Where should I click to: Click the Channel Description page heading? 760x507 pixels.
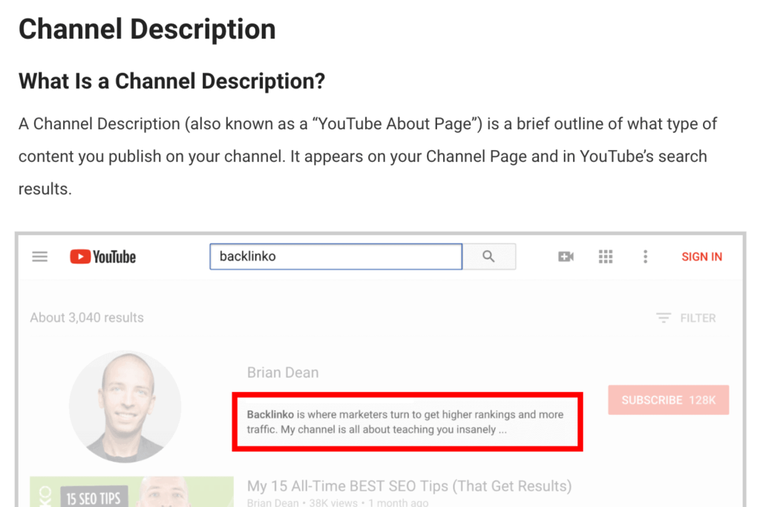[x=146, y=29]
